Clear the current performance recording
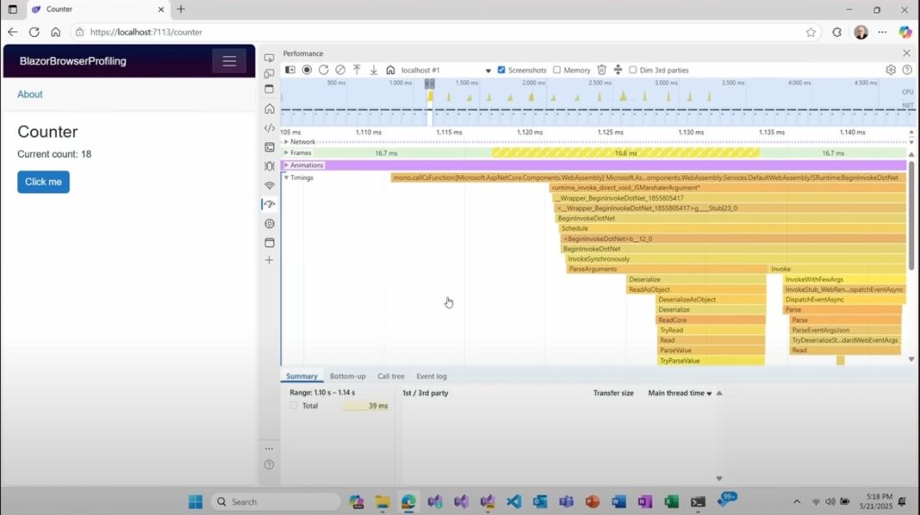 (341, 70)
